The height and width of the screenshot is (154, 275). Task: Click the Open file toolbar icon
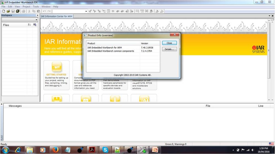(8, 11)
